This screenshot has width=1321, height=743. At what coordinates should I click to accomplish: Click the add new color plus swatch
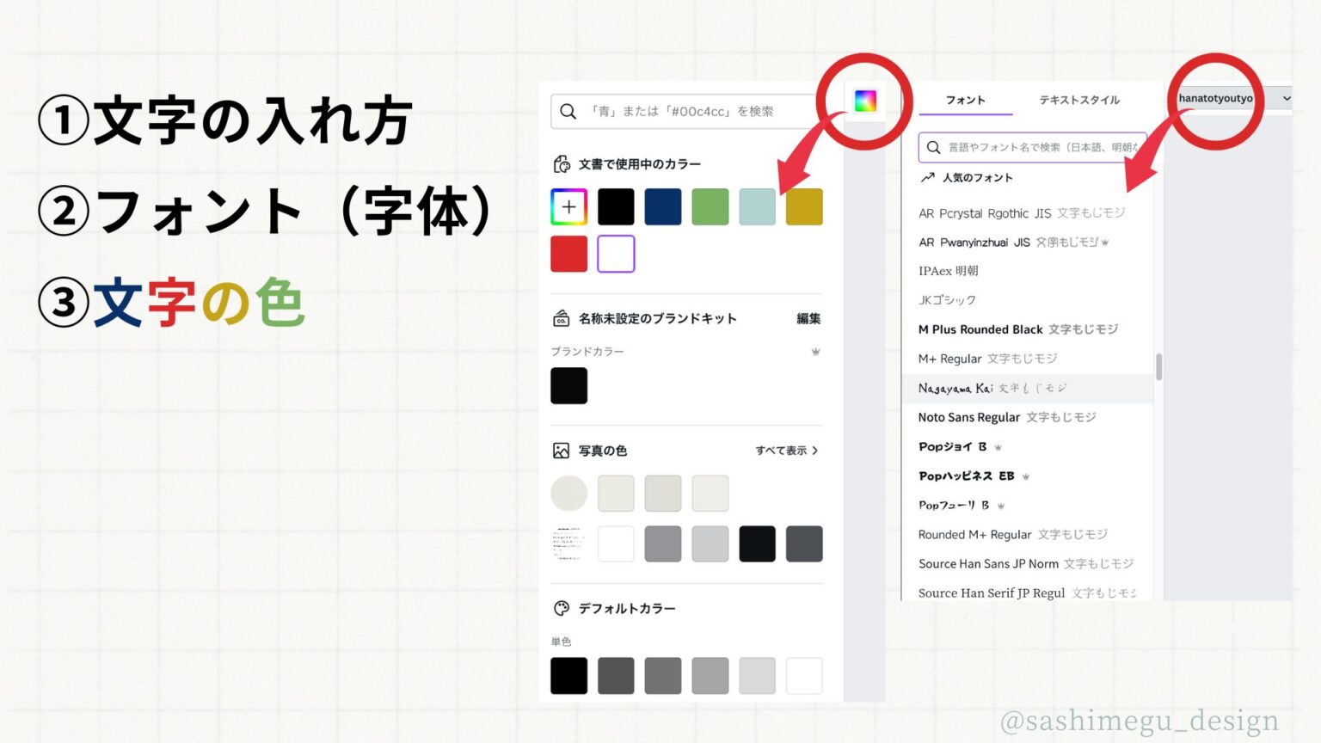click(x=568, y=207)
